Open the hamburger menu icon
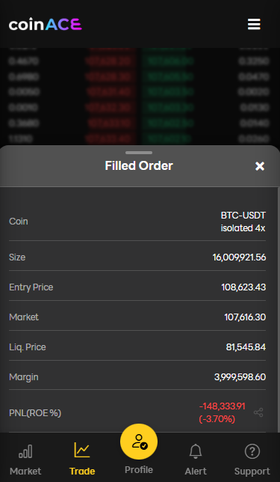280x482 pixels. (254, 24)
